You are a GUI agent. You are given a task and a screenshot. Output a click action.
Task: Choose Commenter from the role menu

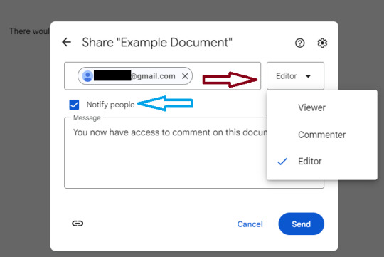(322, 135)
